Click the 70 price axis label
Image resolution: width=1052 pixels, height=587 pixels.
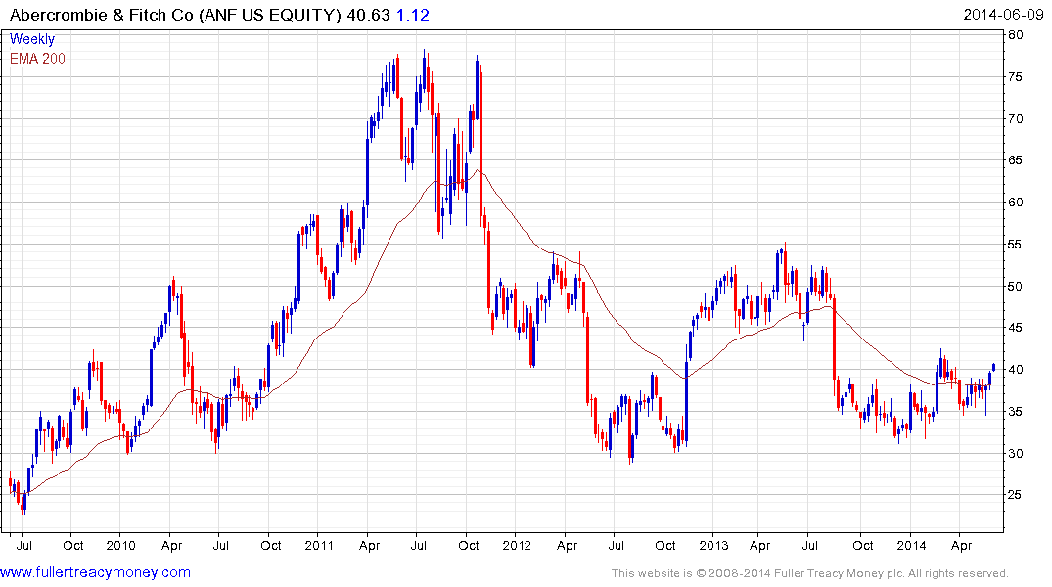coord(1016,118)
